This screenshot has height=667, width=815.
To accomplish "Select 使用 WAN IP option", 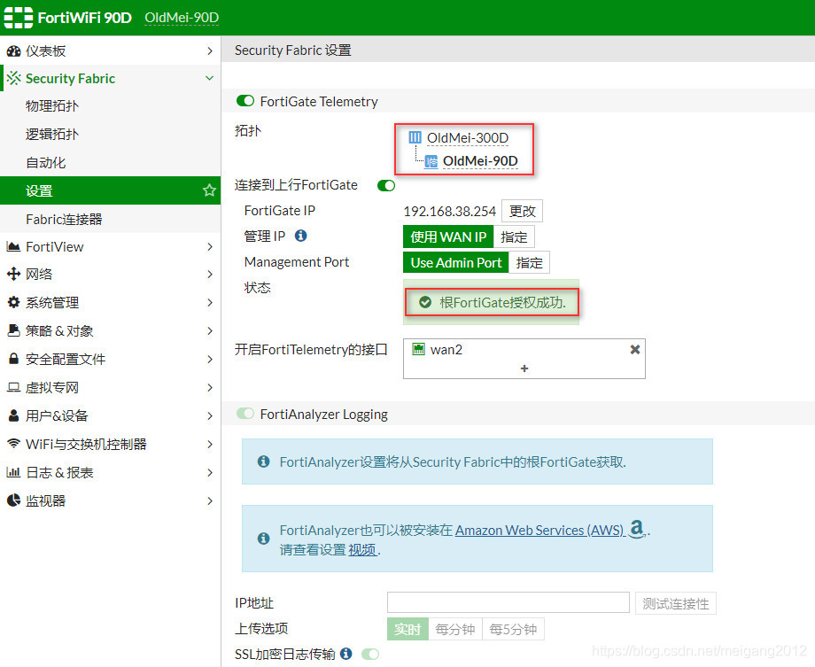I will [448, 237].
